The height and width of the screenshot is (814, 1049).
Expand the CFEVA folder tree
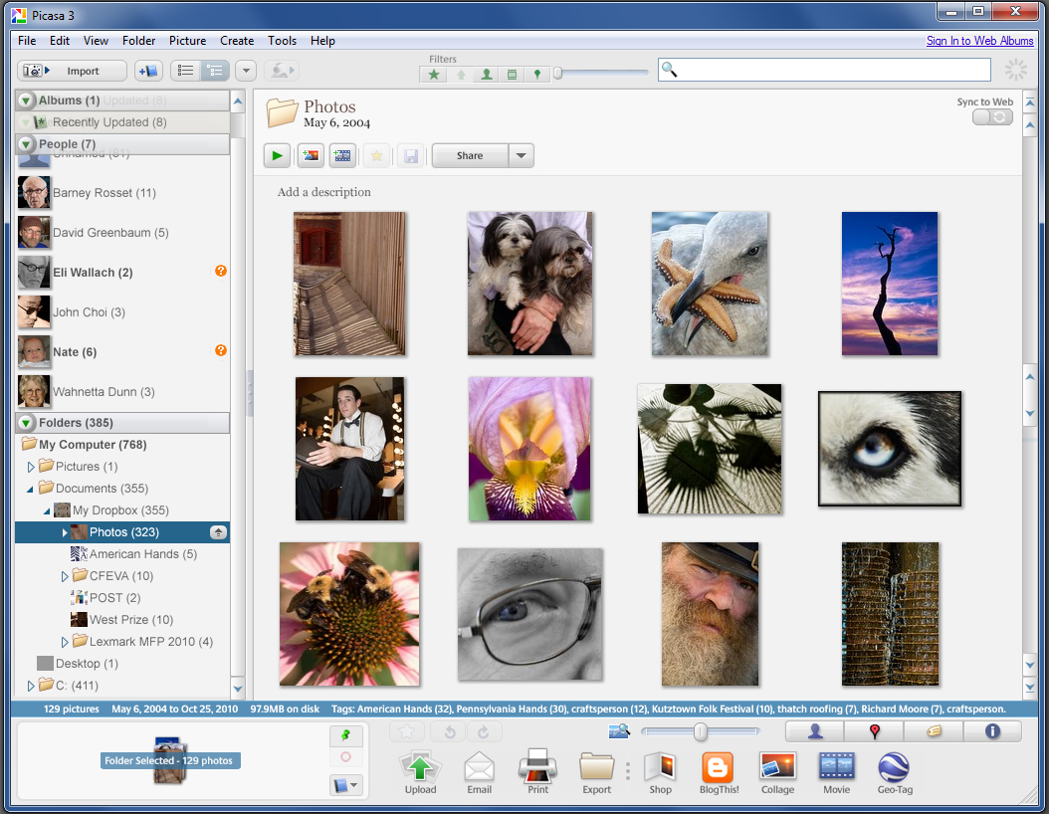[x=65, y=576]
